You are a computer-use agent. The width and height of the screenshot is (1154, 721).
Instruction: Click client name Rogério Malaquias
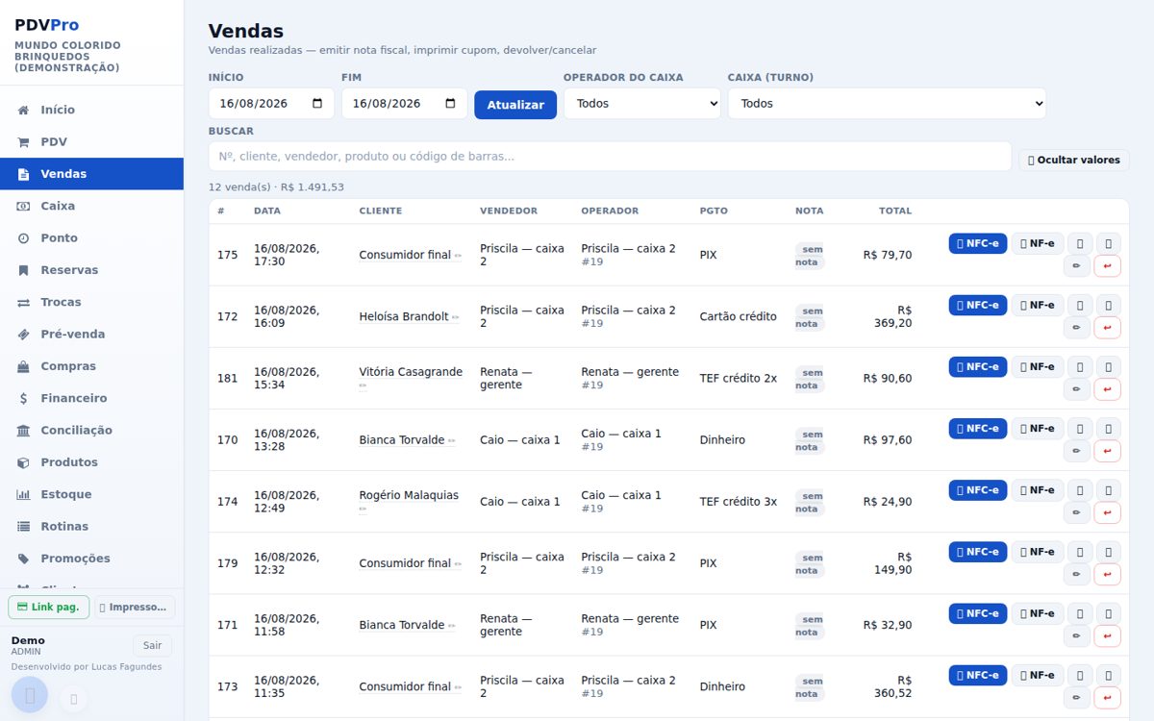[x=409, y=495]
